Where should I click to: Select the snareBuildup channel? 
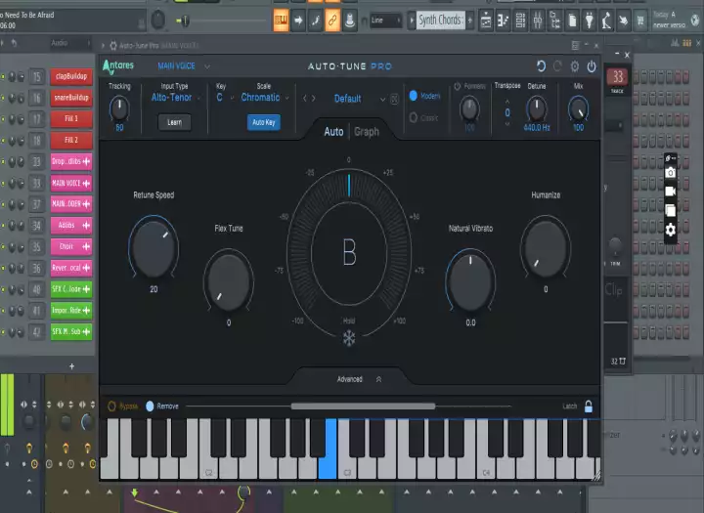(x=71, y=98)
